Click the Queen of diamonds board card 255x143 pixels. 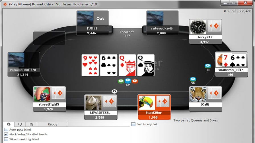coord(127,65)
